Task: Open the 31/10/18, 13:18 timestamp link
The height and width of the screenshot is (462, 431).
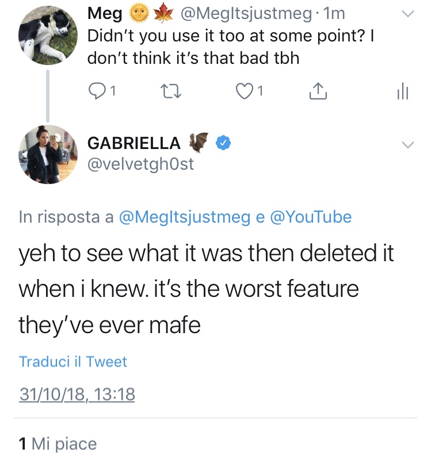Action: point(77,395)
